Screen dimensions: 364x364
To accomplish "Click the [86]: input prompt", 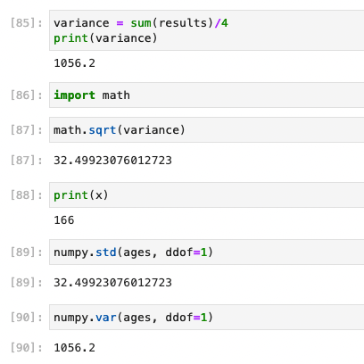I will [x=27, y=95].
